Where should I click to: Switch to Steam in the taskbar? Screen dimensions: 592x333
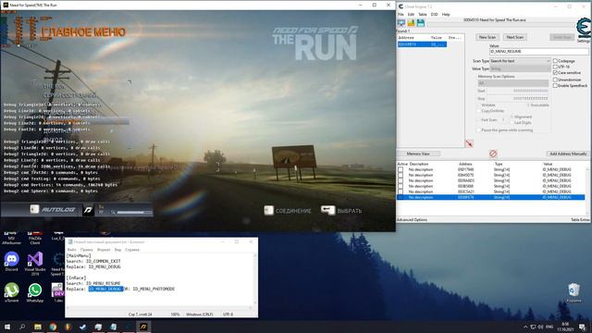(x=83, y=327)
